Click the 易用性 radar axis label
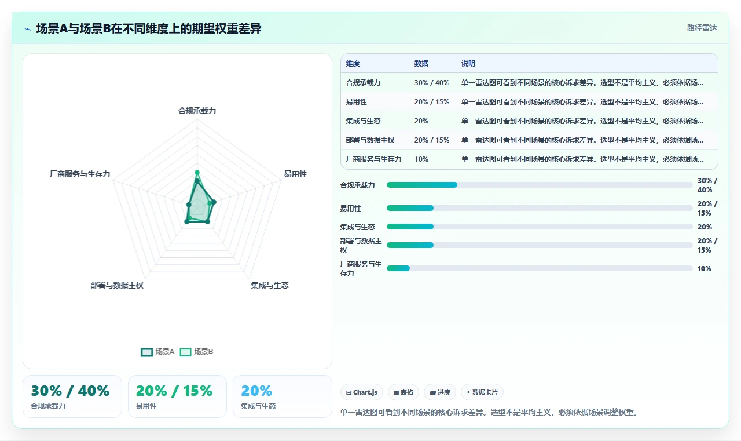This screenshot has width=741, height=441. tap(295, 174)
